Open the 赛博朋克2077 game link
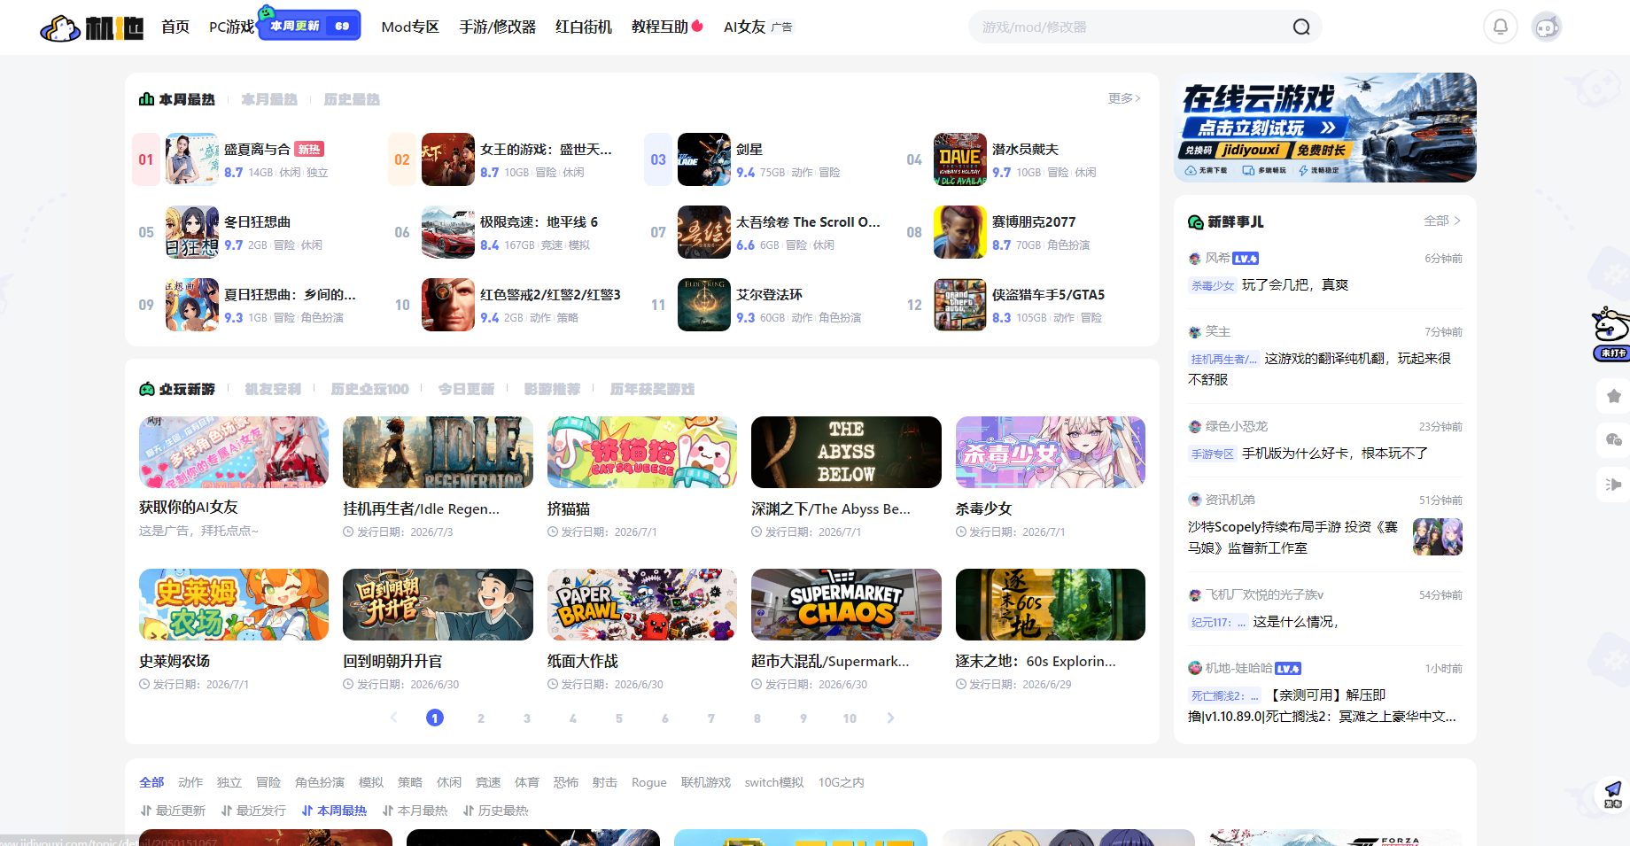The width and height of the screenshot is (1630, 846). pos(1034,221)
